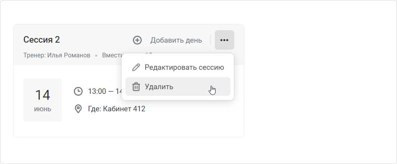Click the pencil edit icon
The height and width of the screenshot is (164, 397).
pos(136,67)
